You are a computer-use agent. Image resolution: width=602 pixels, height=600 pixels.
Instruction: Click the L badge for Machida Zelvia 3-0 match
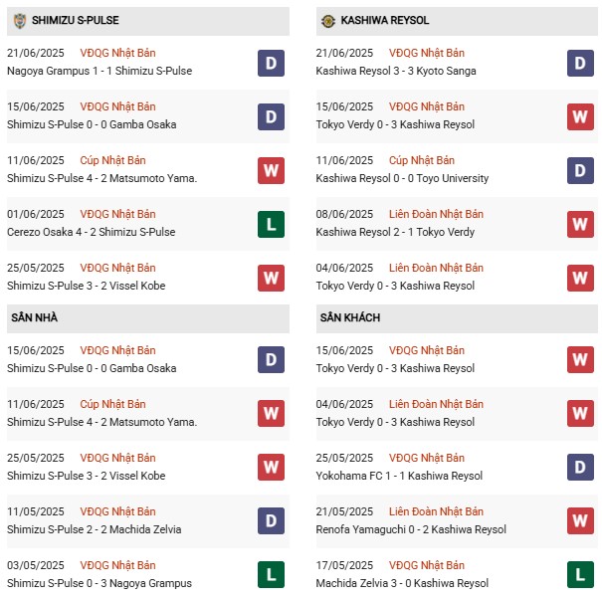(x=580, y=575)
